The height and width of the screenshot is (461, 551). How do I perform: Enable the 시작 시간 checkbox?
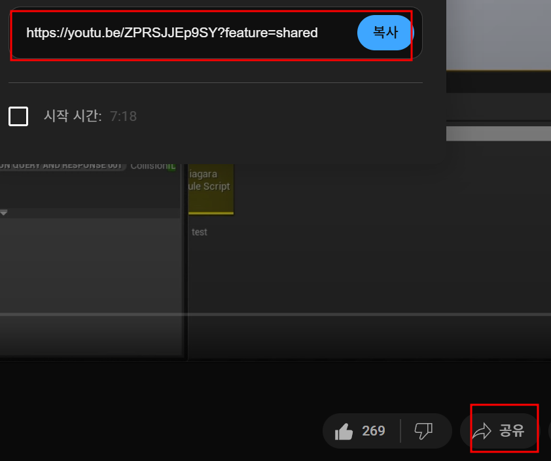(18, 116)
